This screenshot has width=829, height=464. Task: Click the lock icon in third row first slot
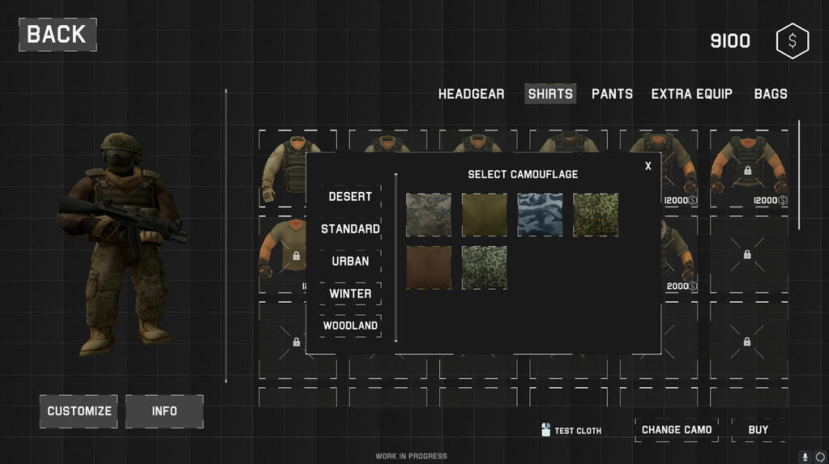(x=297, y=343)
